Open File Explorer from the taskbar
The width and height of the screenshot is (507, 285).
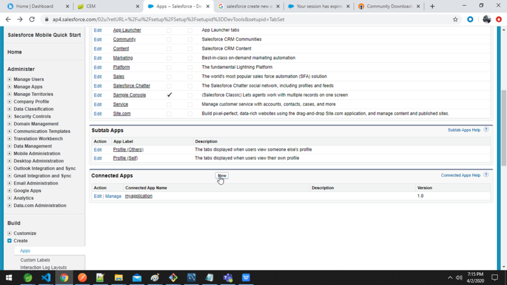pos(119,278)
